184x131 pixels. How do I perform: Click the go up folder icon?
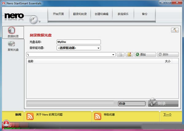coord(121,55)
